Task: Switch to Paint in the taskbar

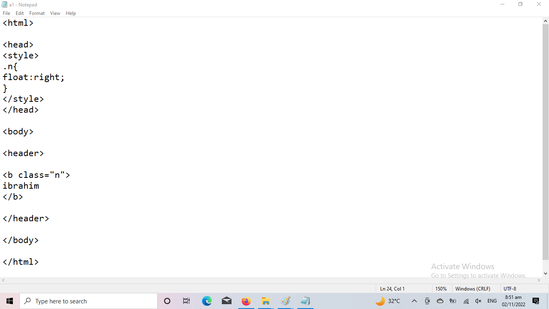Action: (285, 301)
